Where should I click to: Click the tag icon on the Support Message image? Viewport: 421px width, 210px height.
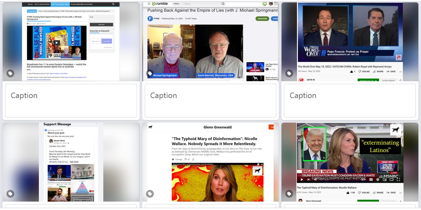pyautogui.click(x=10, y=194)
